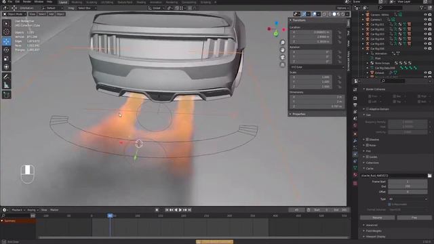Viewport: 434px width, 244px height.
Task: Click the green Y axis on navigation gizmo
Action: tap(276, 34)
